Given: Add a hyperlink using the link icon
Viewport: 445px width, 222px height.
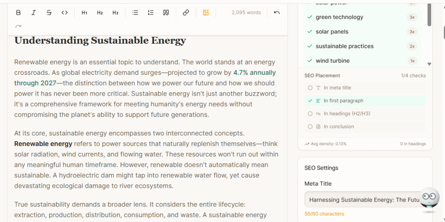Looking at the screenshot, I should pyautogui.click(x=186, y=13).
